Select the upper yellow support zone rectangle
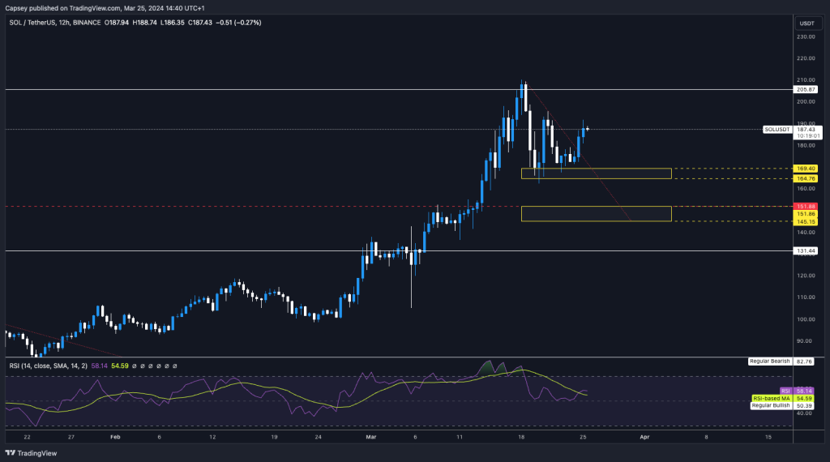The width and height of the screenshot is (830, 462). coord(596,173)
